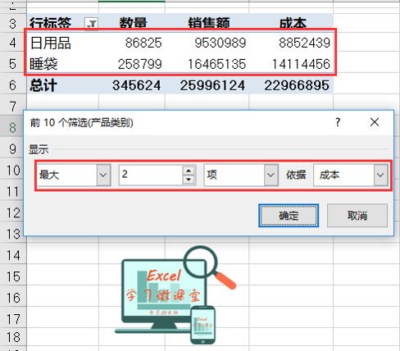Select total value 25996124
This screenshot has height=351, width=400.
point(207,85)
